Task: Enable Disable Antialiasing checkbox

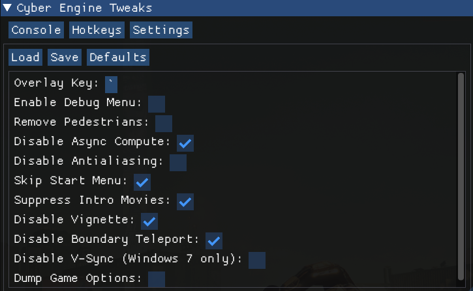Action: pos(178,163)
